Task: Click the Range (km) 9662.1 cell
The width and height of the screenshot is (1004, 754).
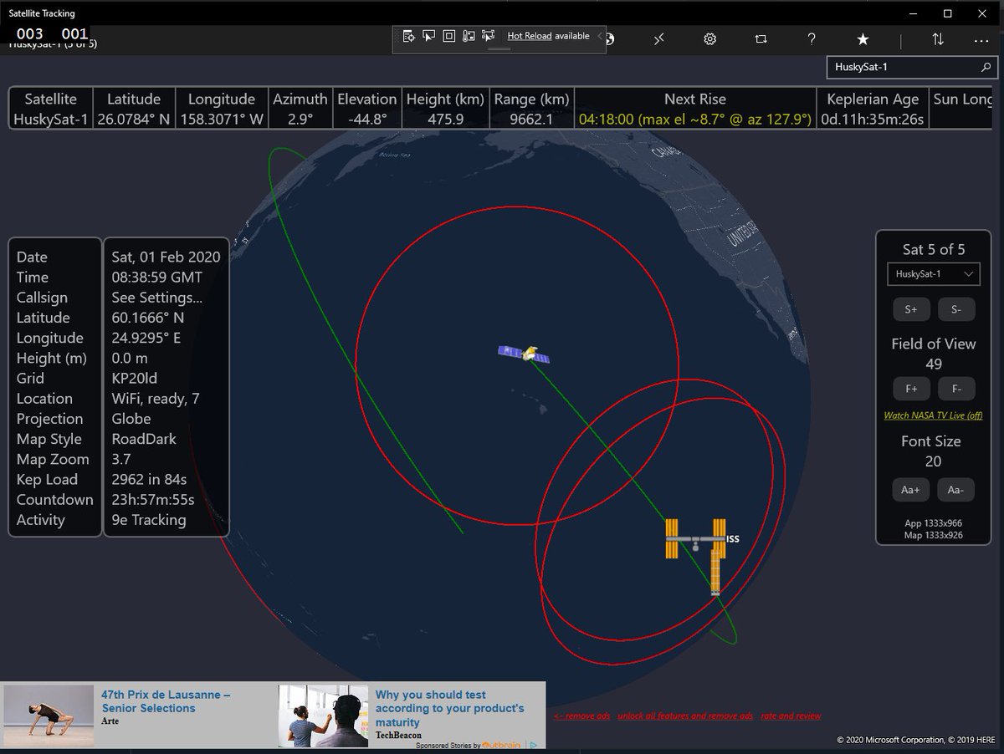Action: click(x=531, y=120)
